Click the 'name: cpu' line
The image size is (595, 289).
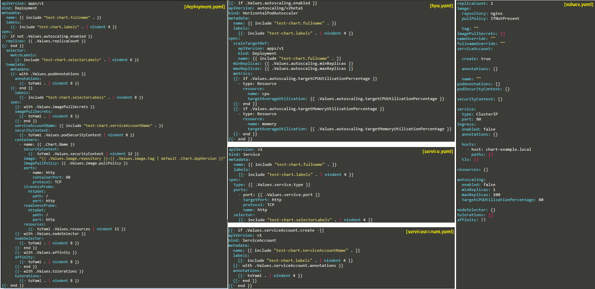tap(258, 94)
